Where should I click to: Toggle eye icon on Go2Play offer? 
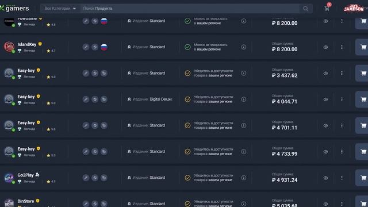pos(325,178)
